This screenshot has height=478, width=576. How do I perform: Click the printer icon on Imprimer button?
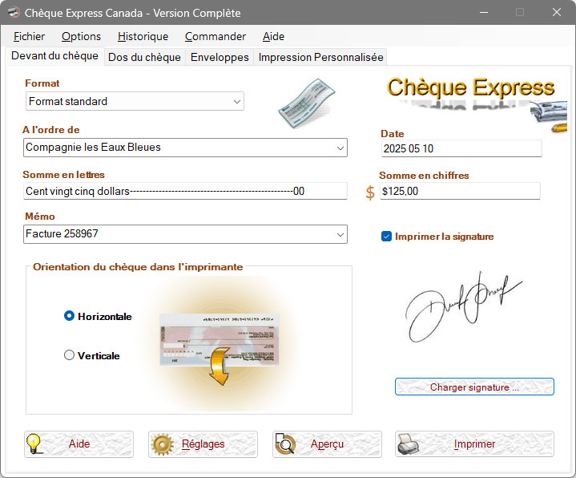click(x=408, y=444)
